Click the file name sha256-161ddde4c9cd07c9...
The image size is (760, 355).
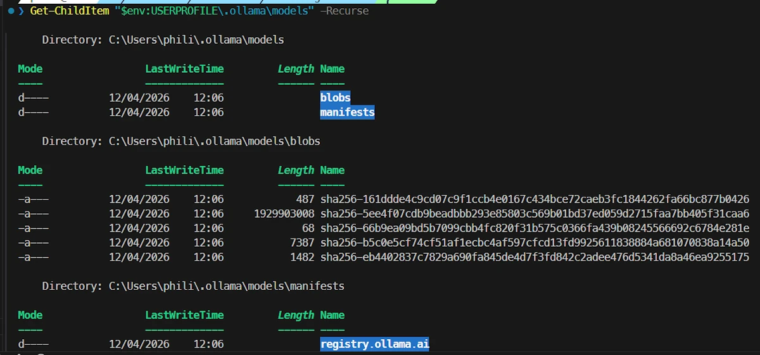point(535,199)
